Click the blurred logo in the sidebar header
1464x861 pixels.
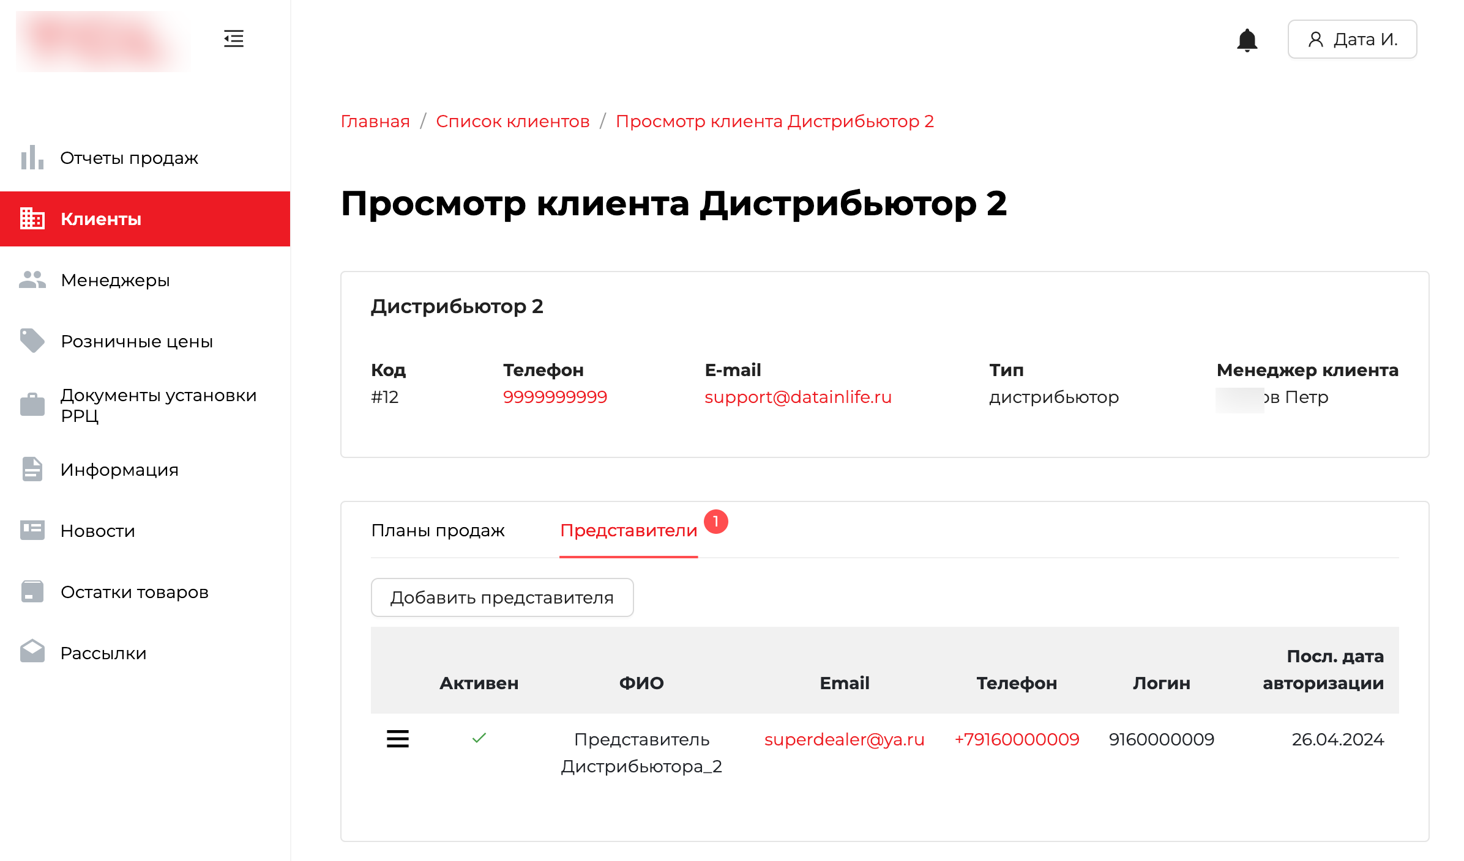click(103, 40)
